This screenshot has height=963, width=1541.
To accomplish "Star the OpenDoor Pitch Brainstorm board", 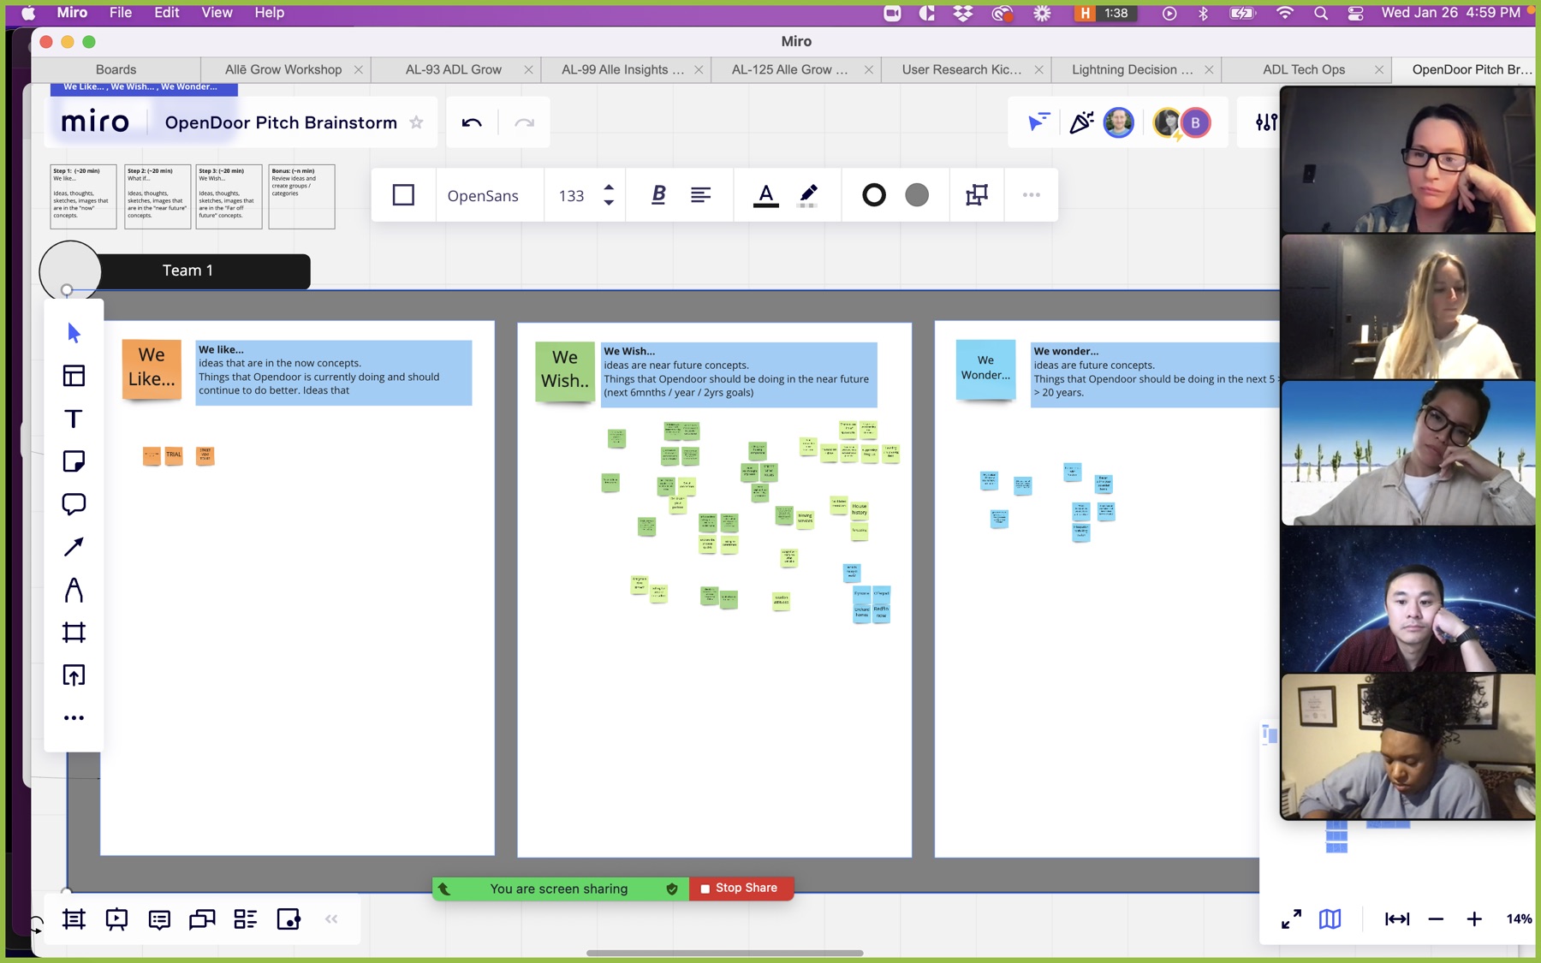I will point(417,122).
